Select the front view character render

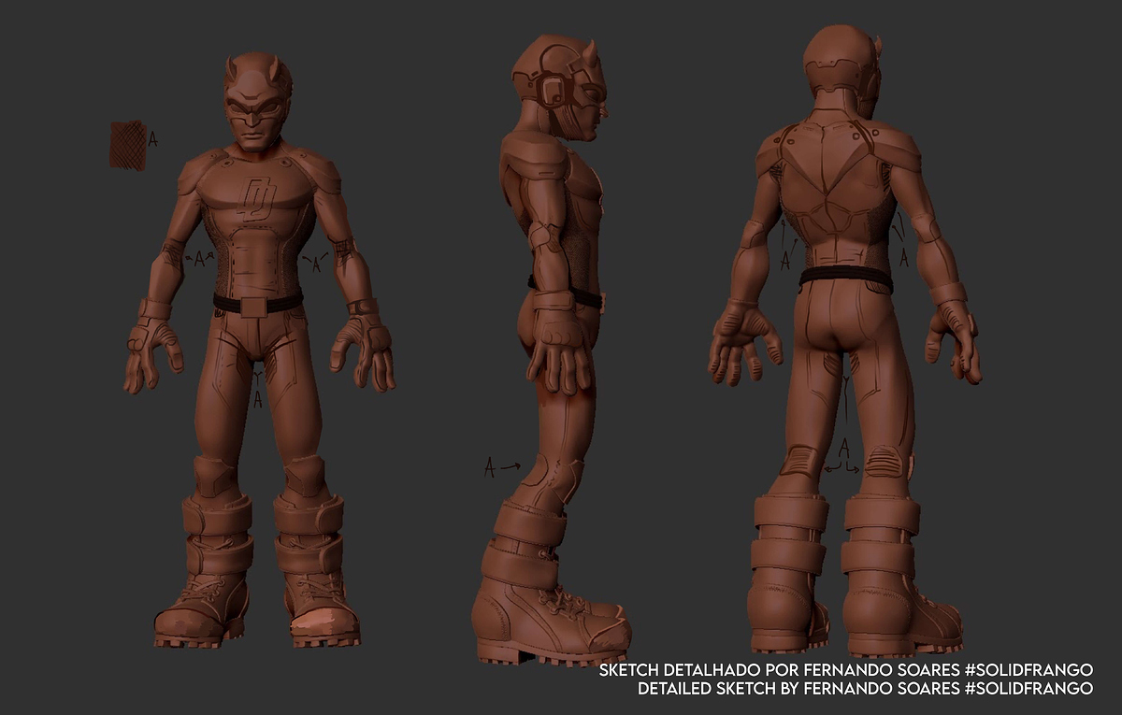coord(259,351)
